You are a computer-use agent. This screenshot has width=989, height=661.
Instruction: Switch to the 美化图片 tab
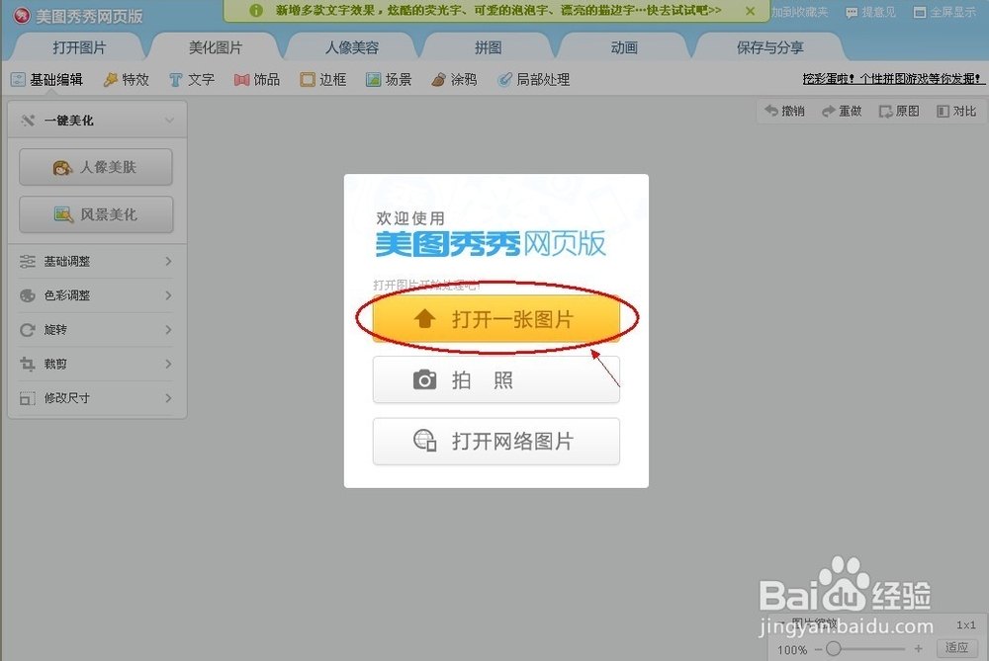click(x=216, y=47)
